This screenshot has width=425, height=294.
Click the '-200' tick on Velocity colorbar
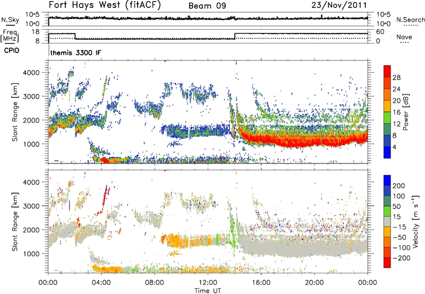click(402, 258)
